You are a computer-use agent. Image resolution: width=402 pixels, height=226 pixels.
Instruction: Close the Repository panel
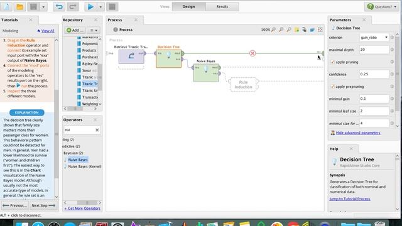(95, 19)
